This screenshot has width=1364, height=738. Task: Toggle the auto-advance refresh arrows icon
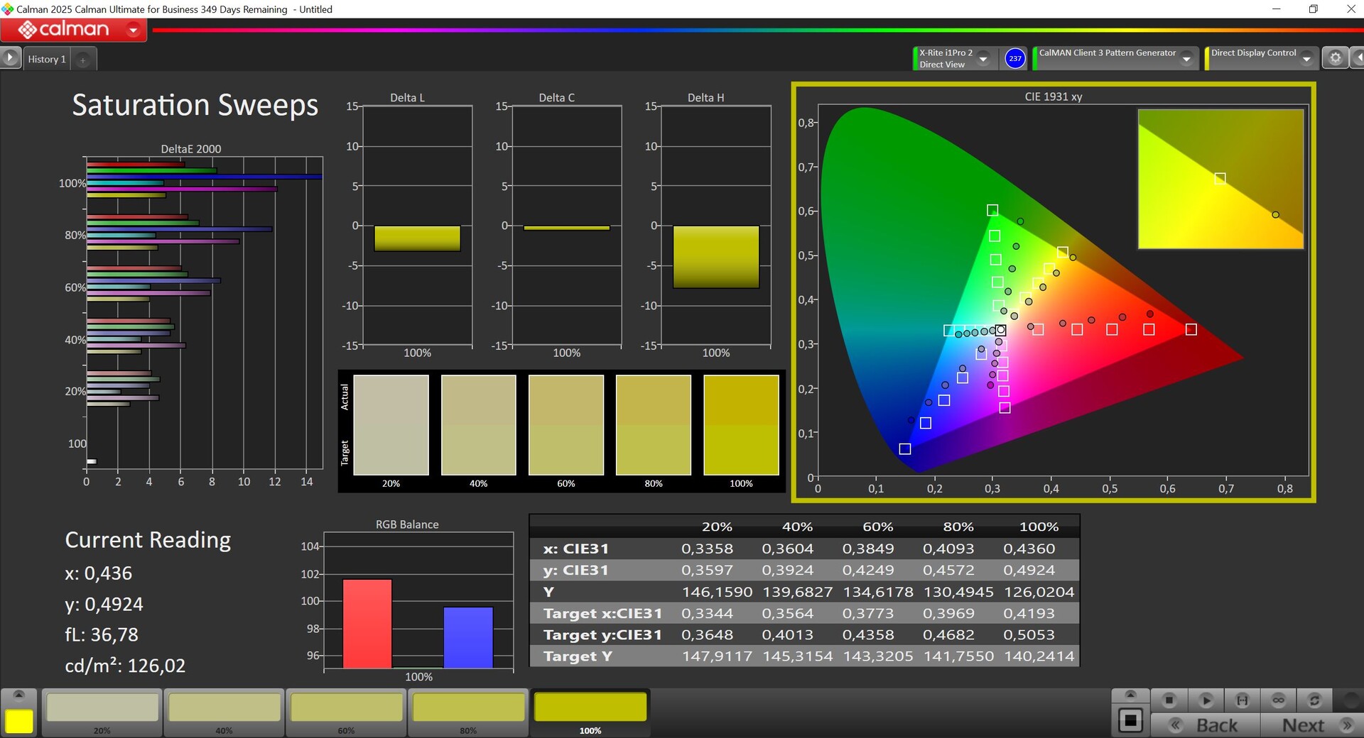click(x=1314, y=700)
